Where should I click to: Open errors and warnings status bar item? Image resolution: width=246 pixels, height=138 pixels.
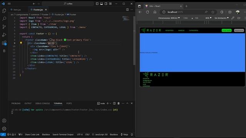12,135
